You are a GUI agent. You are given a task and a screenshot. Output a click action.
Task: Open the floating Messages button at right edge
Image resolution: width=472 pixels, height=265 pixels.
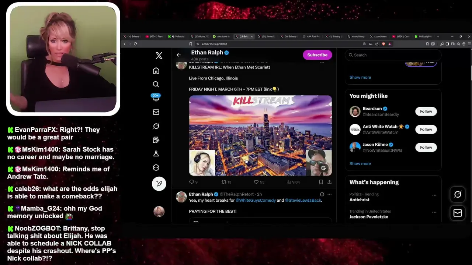(458, 213)
